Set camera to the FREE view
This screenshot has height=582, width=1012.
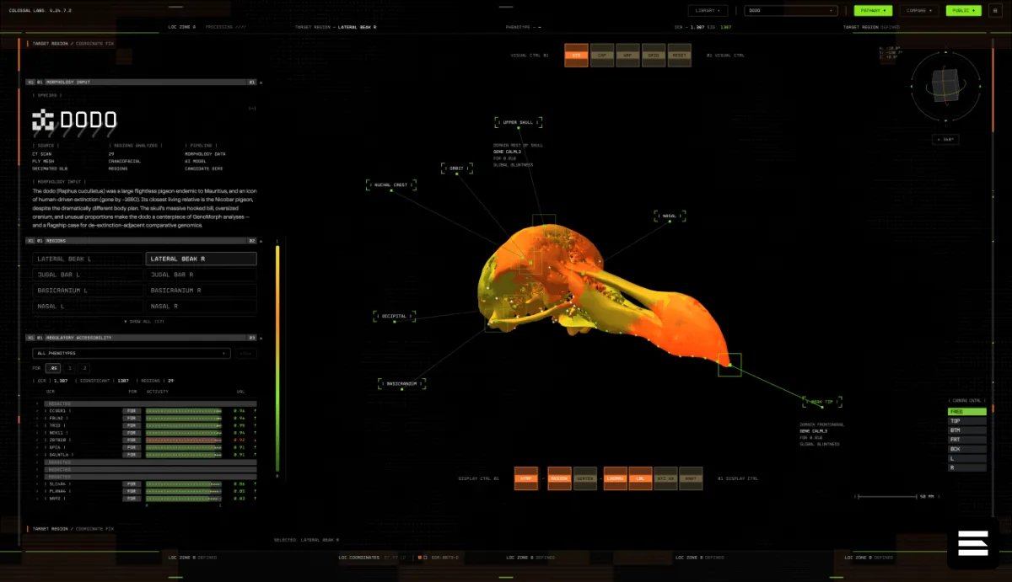click(x=966, y=412)
